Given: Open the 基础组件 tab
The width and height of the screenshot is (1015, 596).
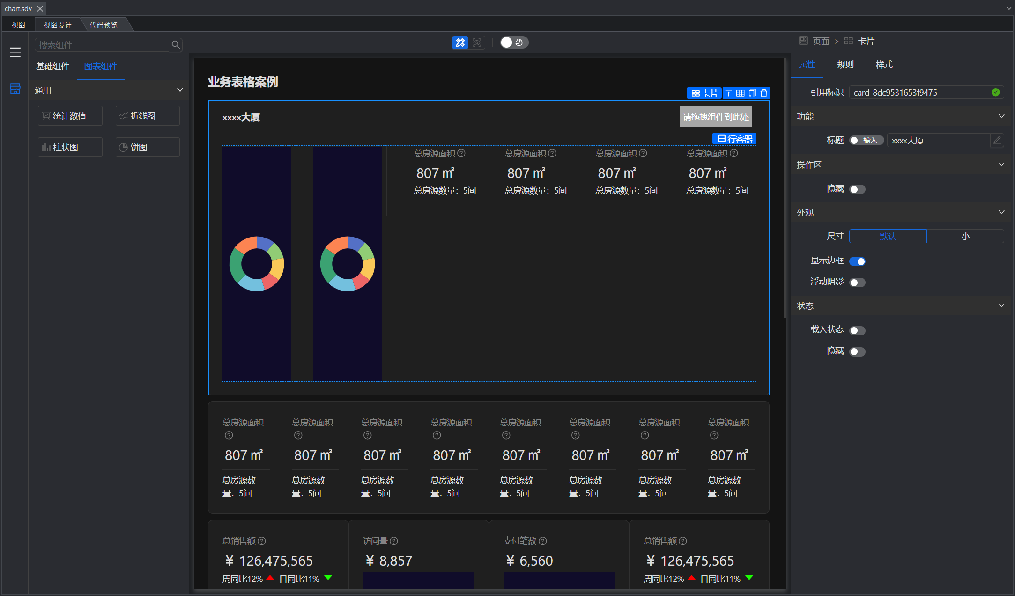Looking at the screenshot, I should point(52,67).
